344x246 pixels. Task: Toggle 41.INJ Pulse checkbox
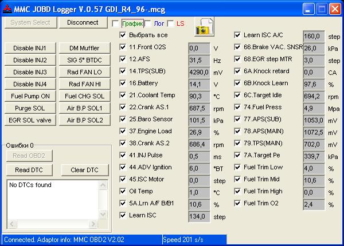click(x=123, y=156)
